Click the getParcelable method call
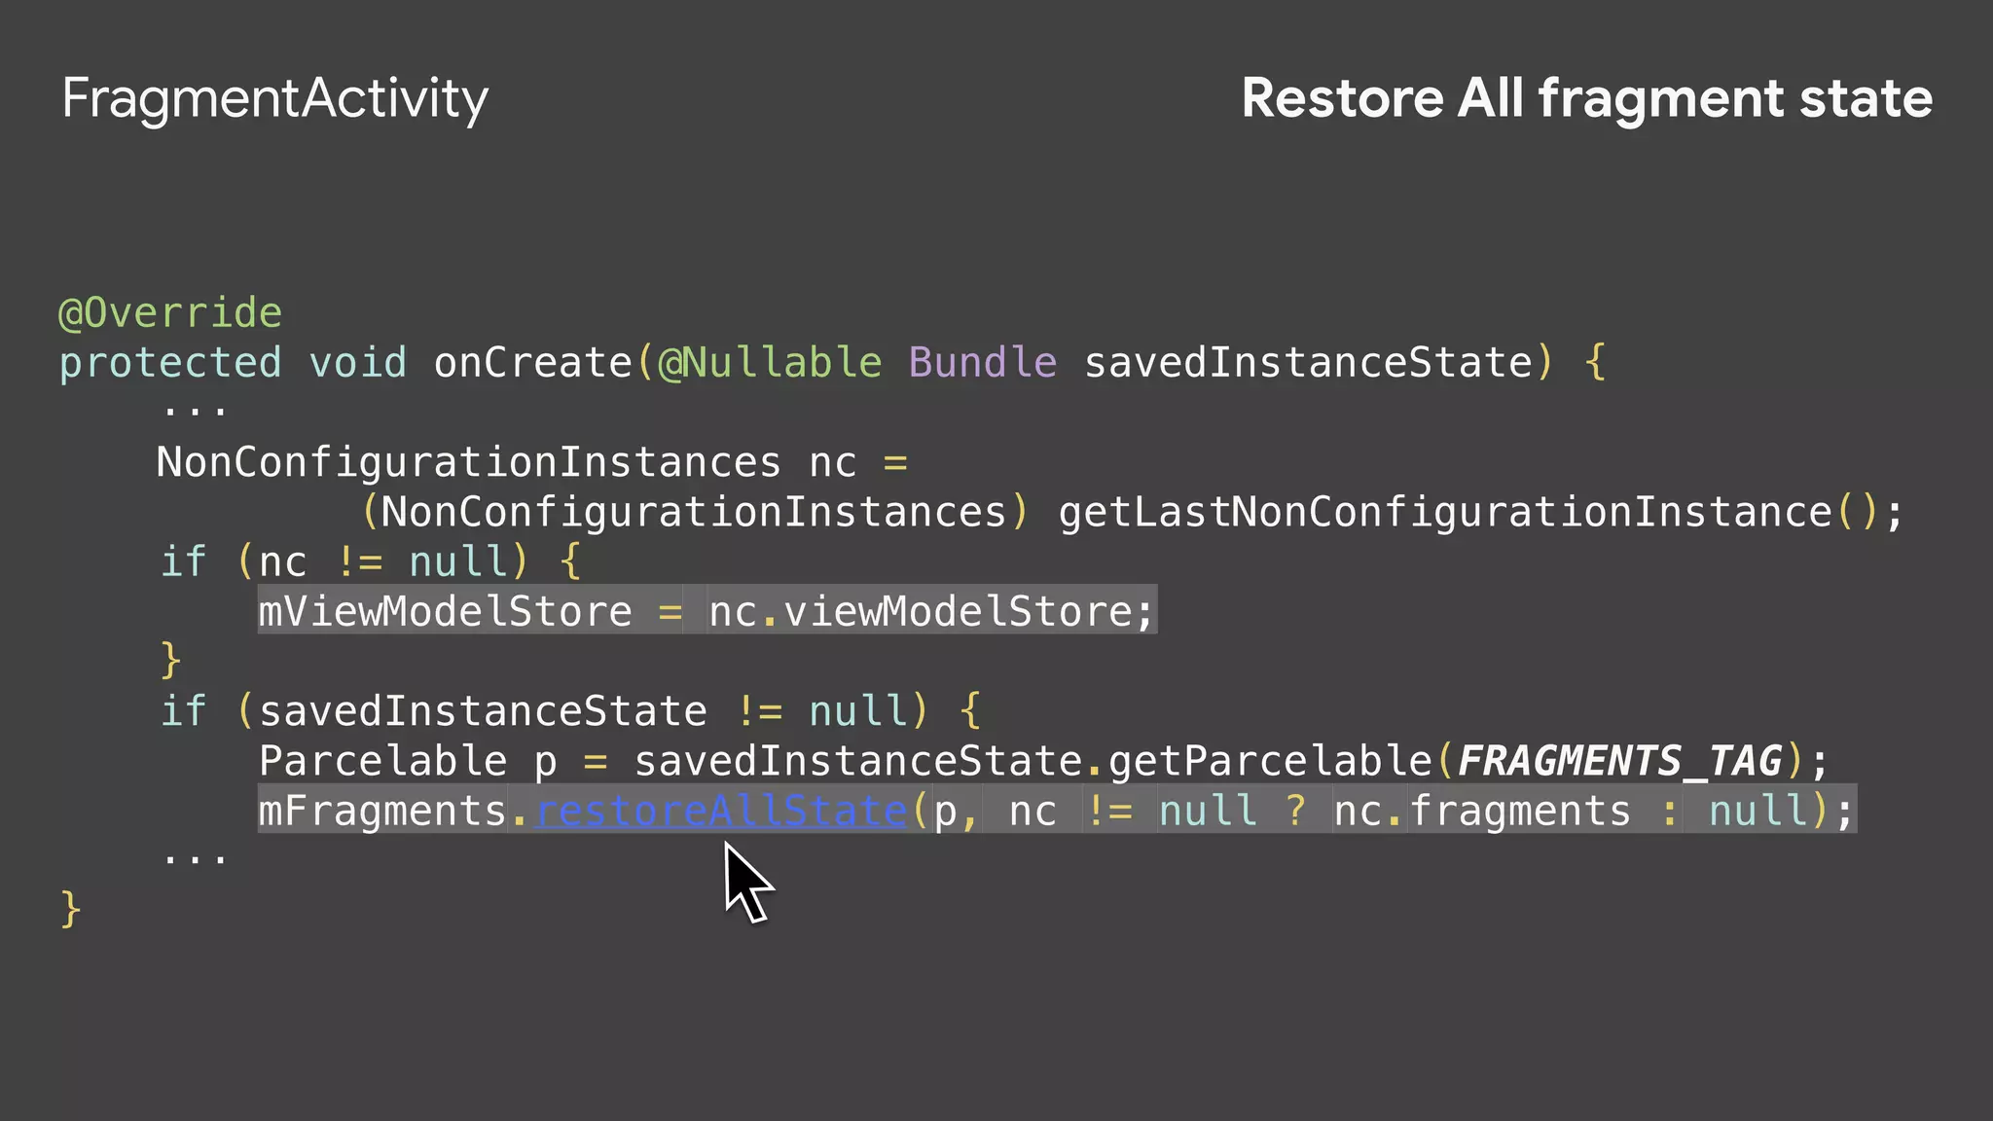Image resolution: width=1993 pixels, height=1121 pixels. [x=1271, y=761]
